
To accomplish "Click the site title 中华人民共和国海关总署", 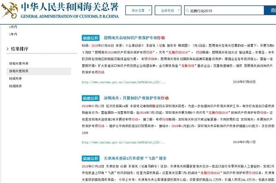I will [70, 7].
